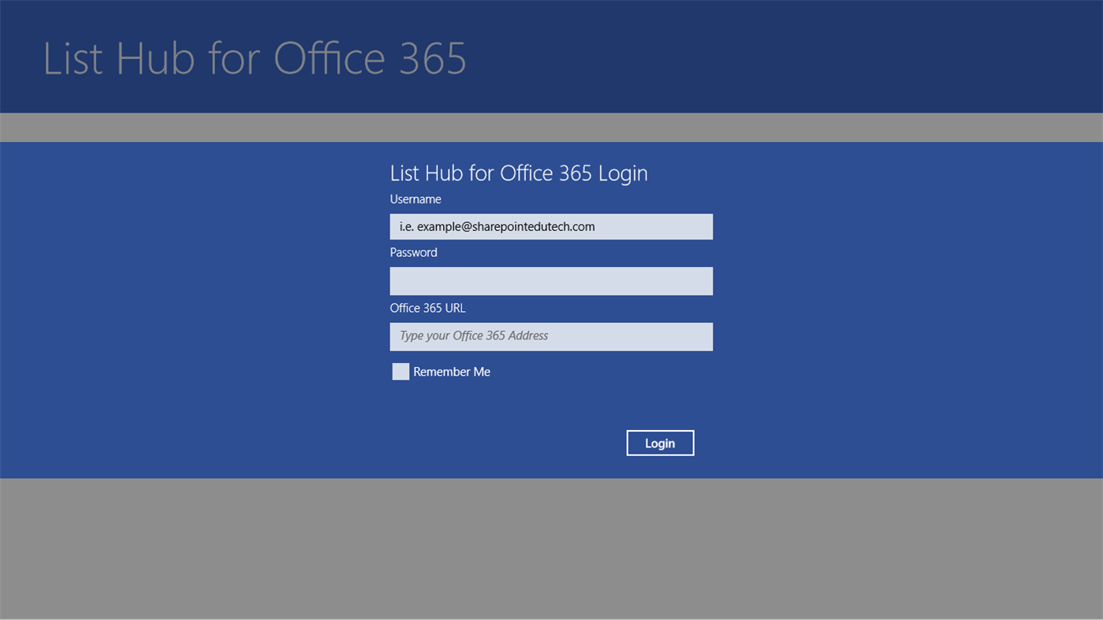Select the Type your Office 365 Address field
Viewport: 1103px width, 620px height.
551,336
